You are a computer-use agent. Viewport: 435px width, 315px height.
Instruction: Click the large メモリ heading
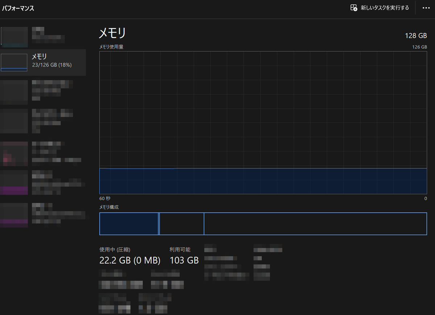(112, 33)
